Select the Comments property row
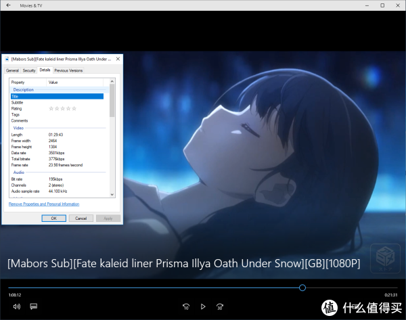406x320 pixels. (x=57, y=120)
